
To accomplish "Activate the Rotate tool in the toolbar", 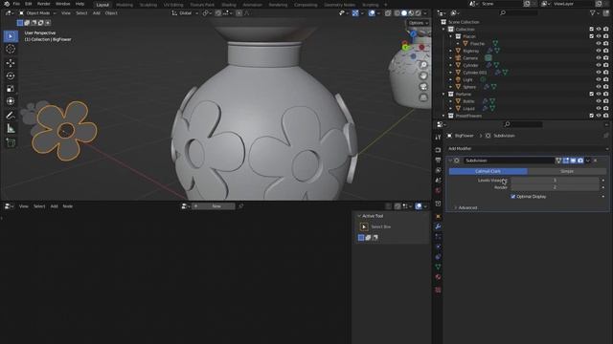I will [11, 75].
